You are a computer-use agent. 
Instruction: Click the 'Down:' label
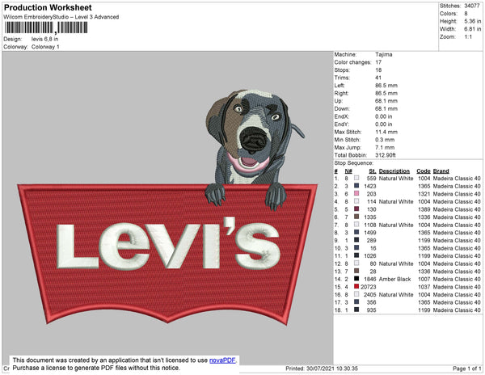[x=342, y=109]
